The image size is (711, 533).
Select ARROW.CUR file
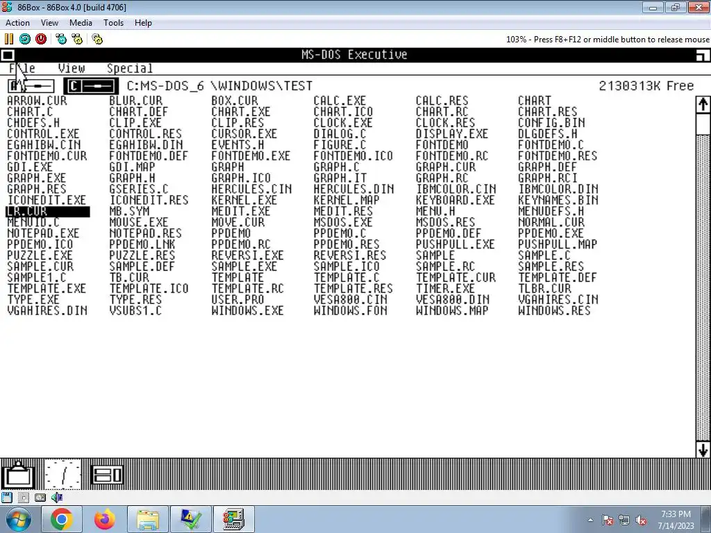tap(37, 101)
